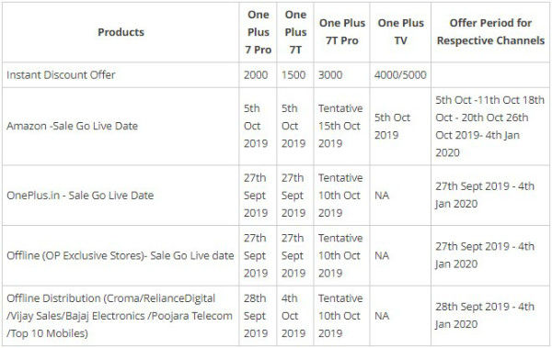Click the 28th Sept 2019 cell

pyautogui.click(x=256, y=316)
